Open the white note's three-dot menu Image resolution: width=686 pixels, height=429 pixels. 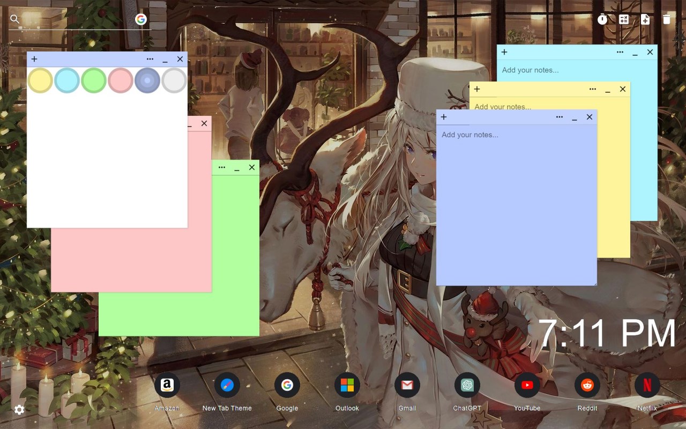click(x=150, y=59)
